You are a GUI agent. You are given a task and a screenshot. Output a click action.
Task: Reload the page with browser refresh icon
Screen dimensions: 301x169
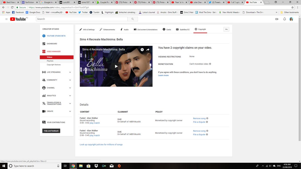[12, 7]
